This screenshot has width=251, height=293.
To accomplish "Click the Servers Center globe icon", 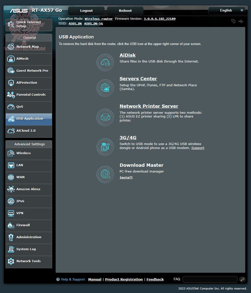I will [x=105, y=88].
